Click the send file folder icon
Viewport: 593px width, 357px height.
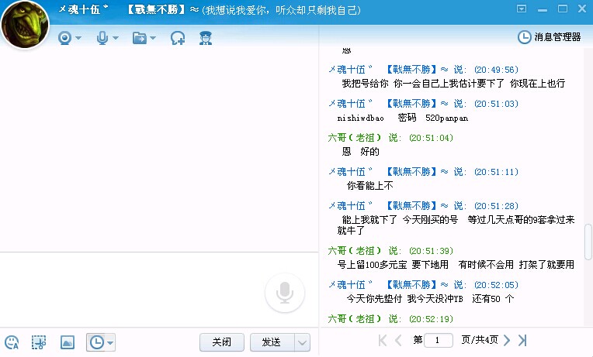pyautogui.click(x=140, y=37)
